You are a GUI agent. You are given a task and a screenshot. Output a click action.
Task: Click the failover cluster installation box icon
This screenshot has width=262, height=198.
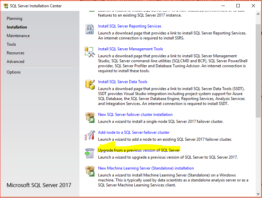click(90, 118)
